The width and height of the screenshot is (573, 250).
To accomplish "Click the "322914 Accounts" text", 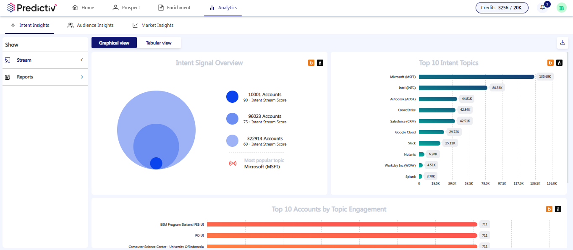I will (265, 139).
